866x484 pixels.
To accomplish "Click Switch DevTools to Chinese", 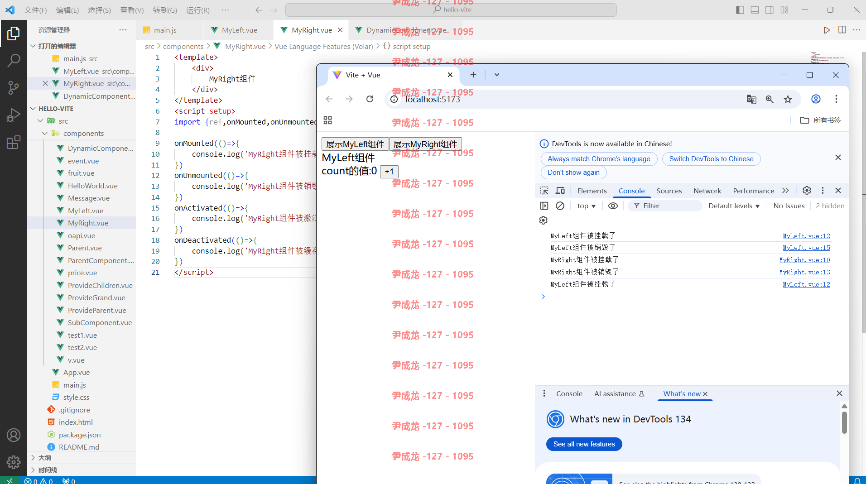I will [711, 159].
